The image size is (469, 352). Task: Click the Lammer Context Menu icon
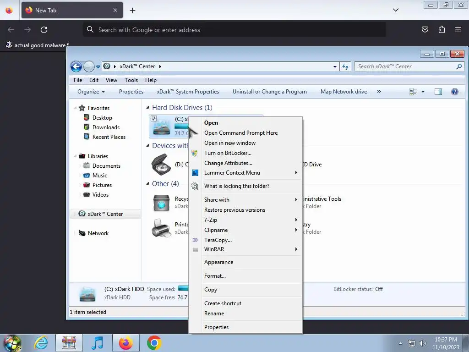pos(195,173)
